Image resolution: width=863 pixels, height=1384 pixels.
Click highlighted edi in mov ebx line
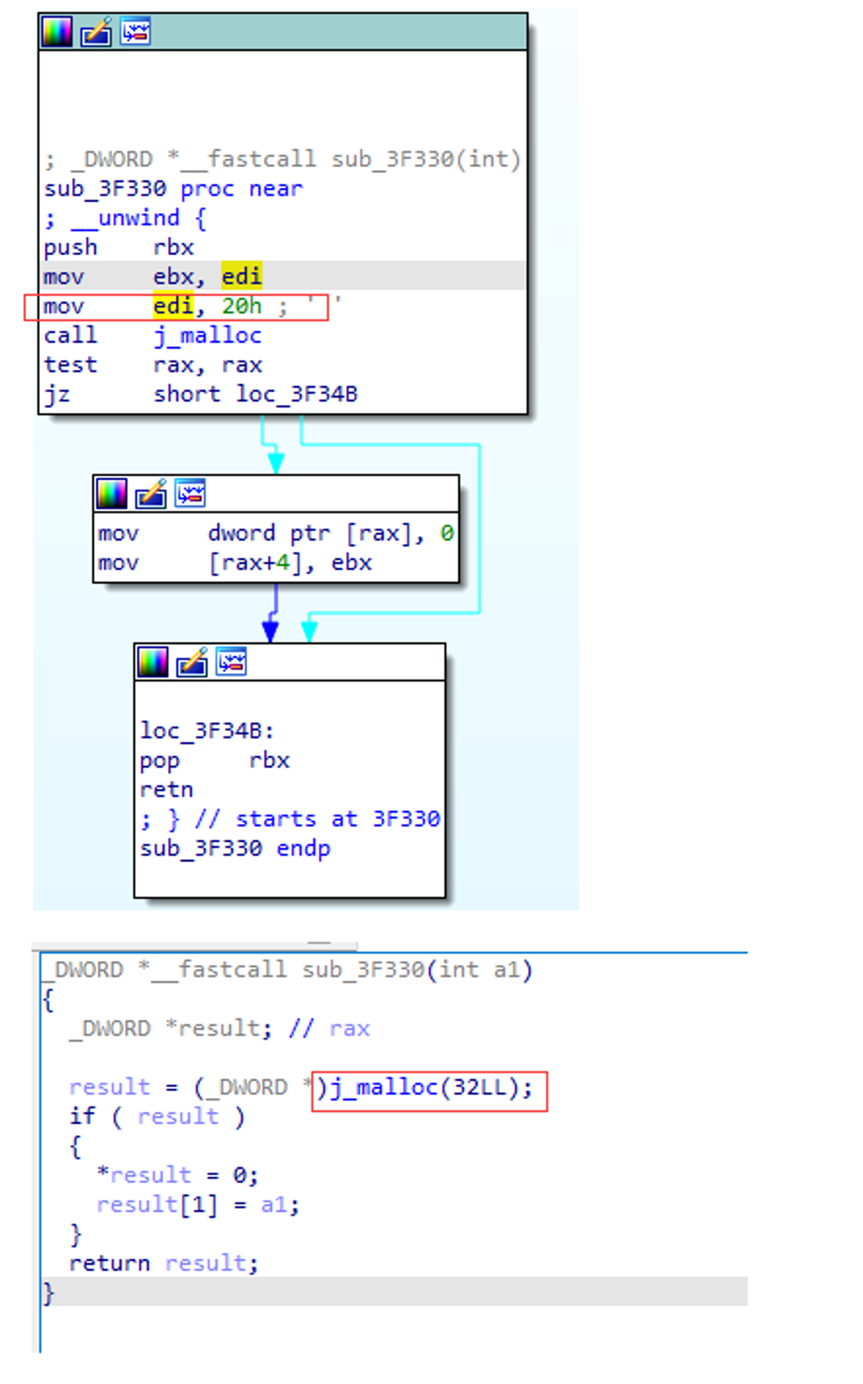click(x=242, y=277)
